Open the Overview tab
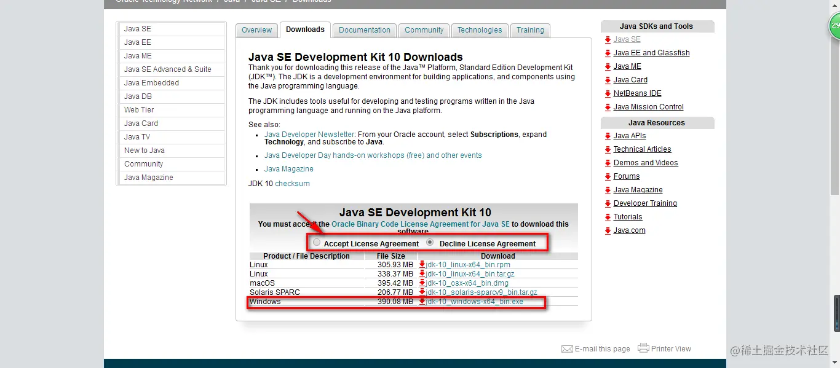Image resolution: width=840 pixels, height=368 pixels. click(x=256, y=30)
